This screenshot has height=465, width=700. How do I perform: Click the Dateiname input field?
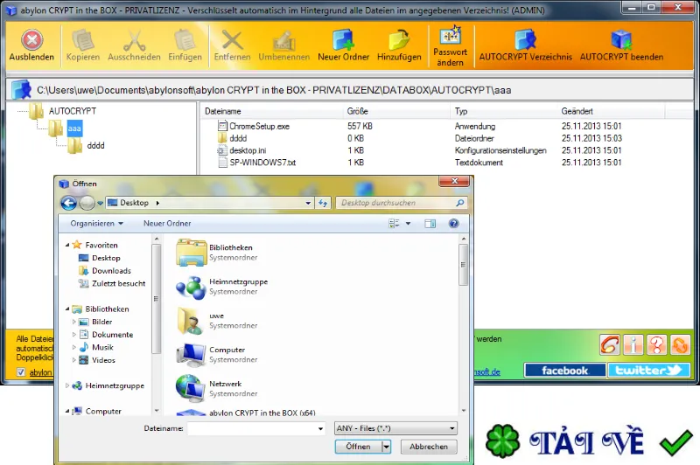(x=256, y=428)
